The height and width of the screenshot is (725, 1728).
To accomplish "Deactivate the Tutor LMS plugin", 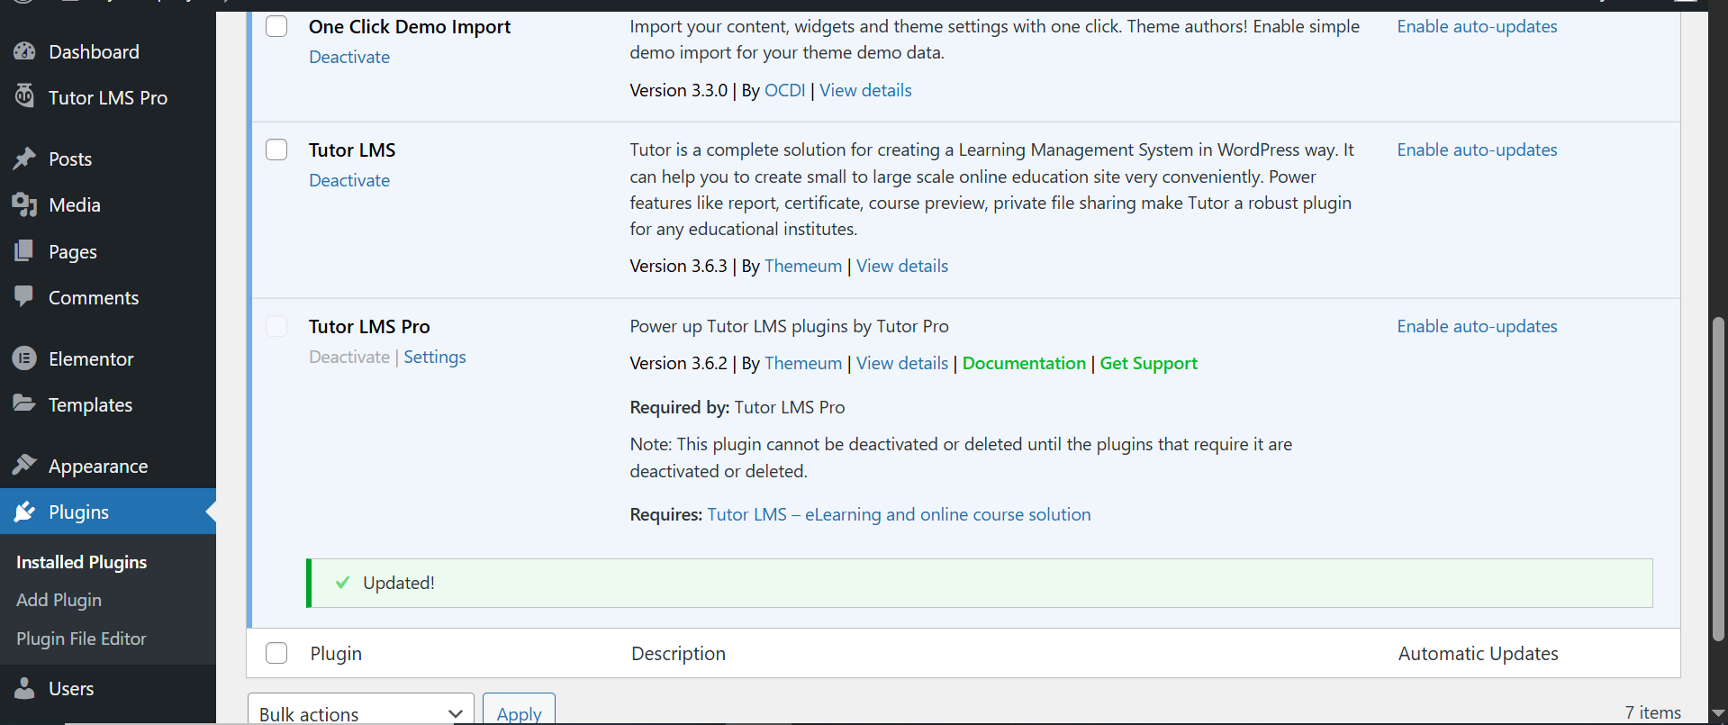I will 349,180.
